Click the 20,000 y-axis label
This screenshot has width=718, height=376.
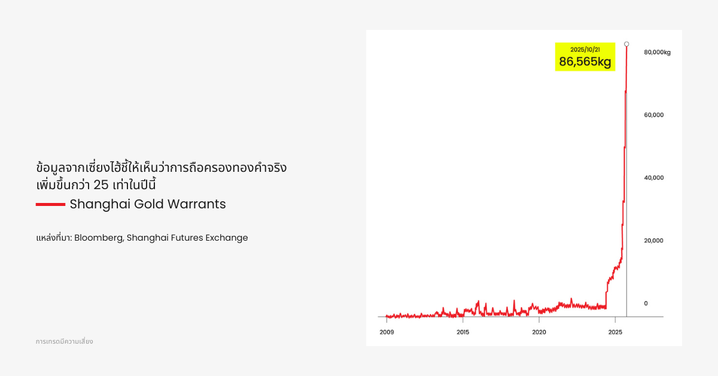coord(653,241)
